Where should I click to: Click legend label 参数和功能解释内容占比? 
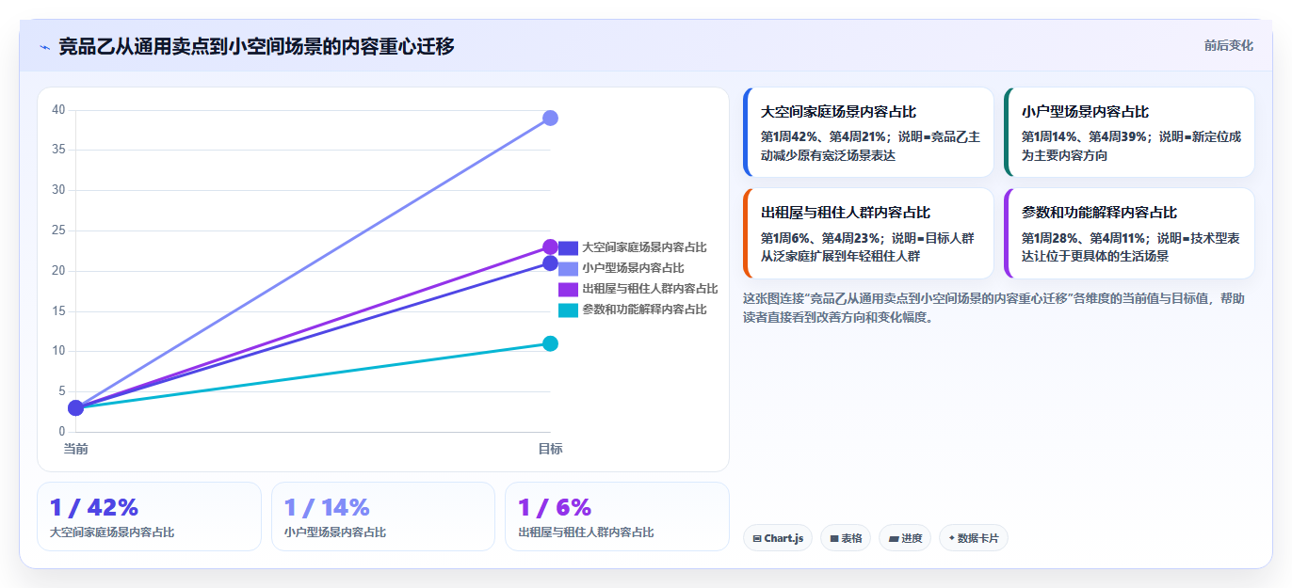click(x=644, y=310)
